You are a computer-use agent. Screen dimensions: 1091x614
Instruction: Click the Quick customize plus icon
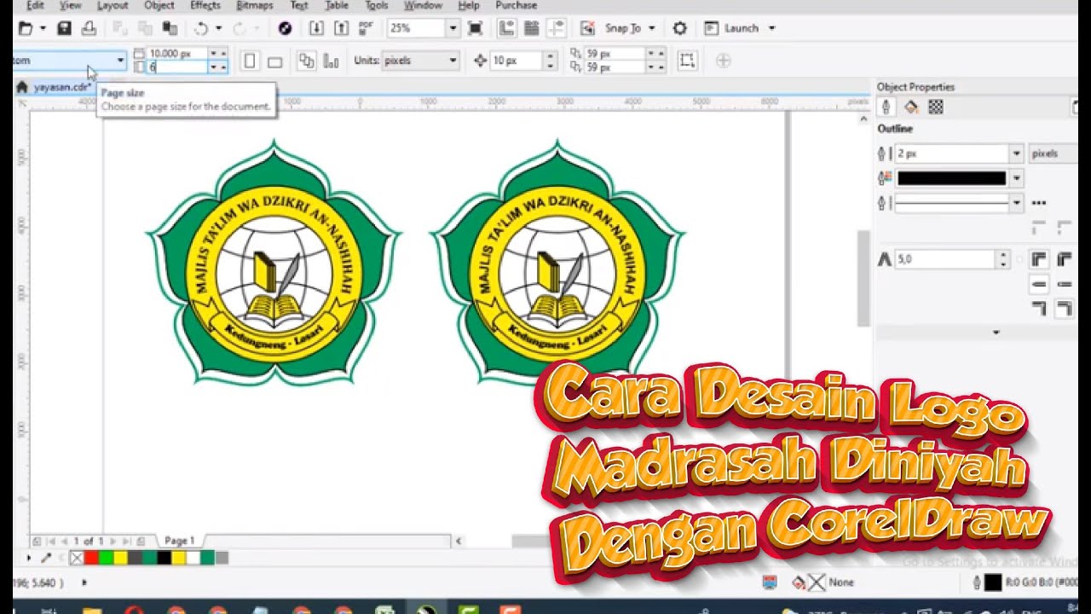click(x=723, y=61)
